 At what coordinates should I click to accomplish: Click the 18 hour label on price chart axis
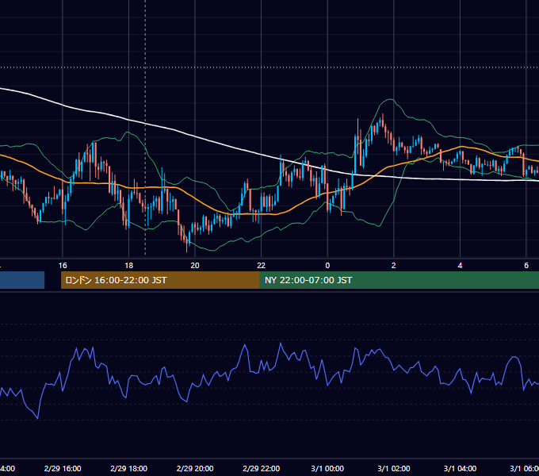[128, 266]
